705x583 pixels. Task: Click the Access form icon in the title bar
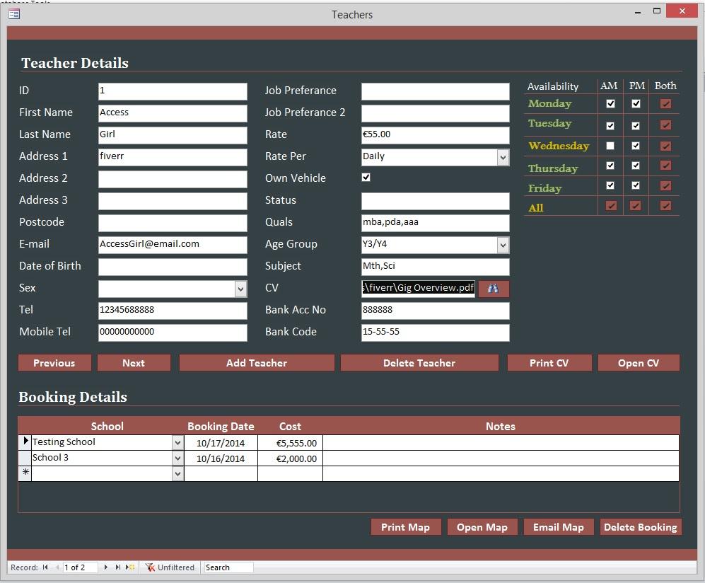(x=13, y=13)
